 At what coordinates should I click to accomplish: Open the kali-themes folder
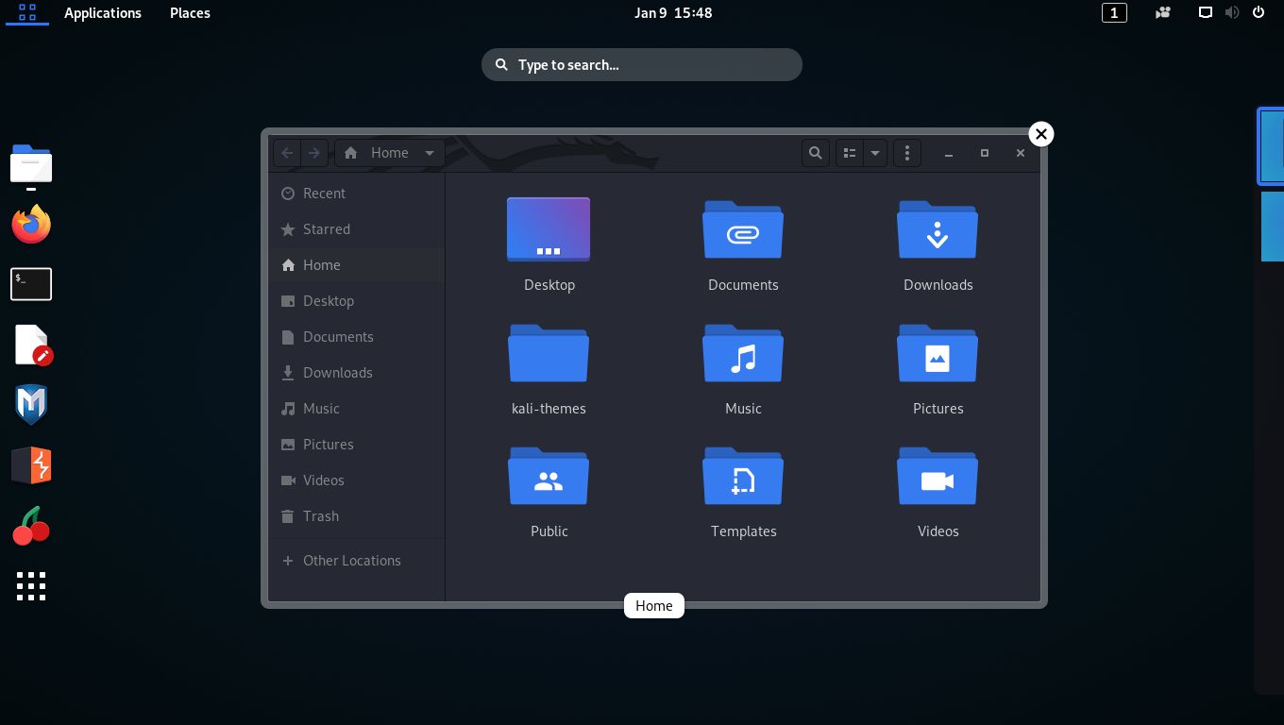[x=549, y=354]
